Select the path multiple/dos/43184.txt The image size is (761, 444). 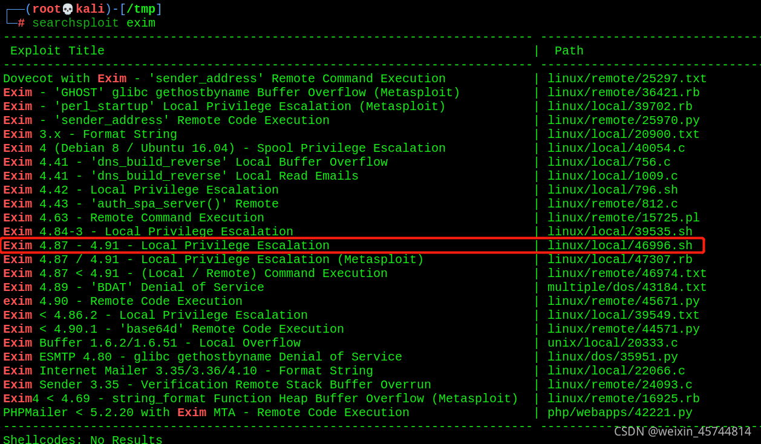pos(627,287)
